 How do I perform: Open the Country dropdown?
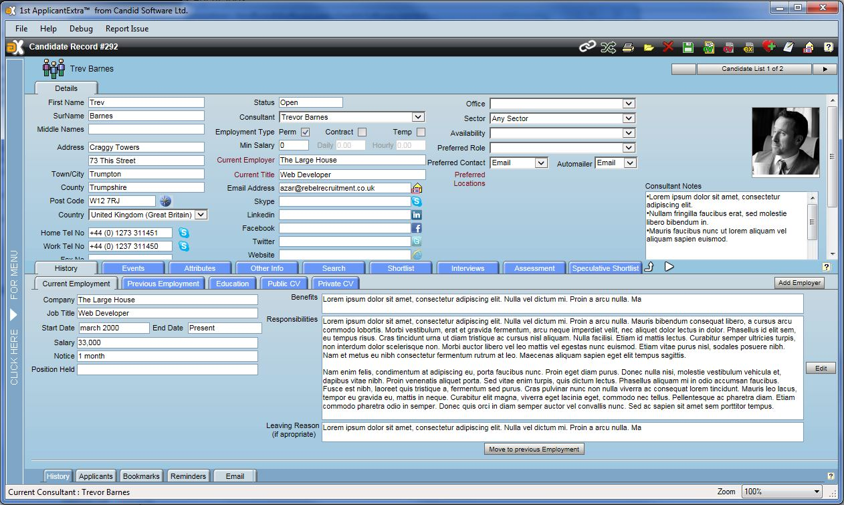201,215
